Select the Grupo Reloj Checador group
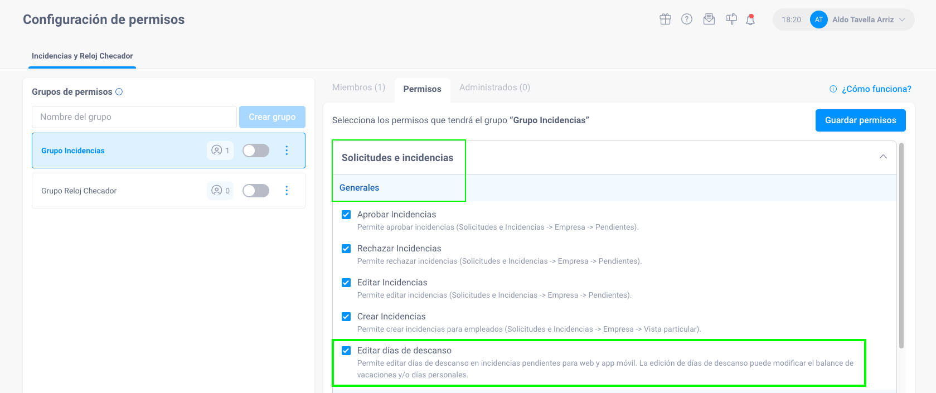Screen dimensions: 936x393 pos(168,191)
